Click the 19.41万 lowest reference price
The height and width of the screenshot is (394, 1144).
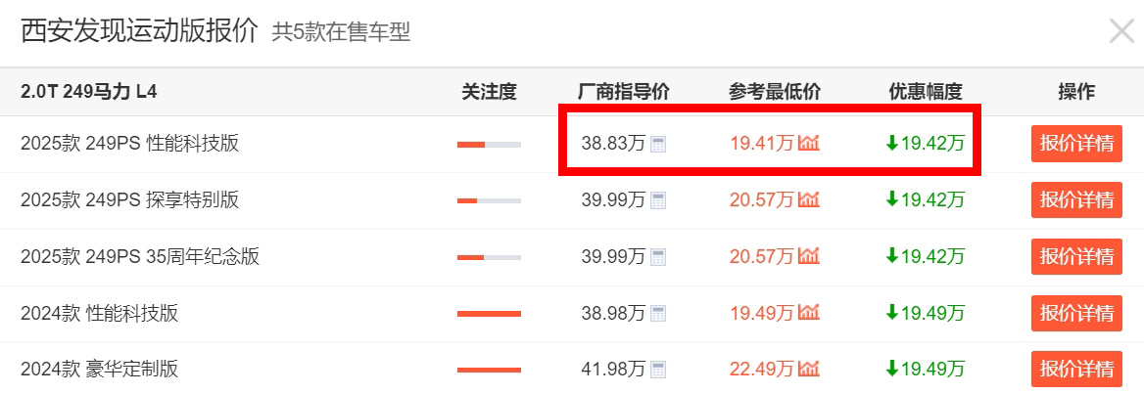(762, 144)
